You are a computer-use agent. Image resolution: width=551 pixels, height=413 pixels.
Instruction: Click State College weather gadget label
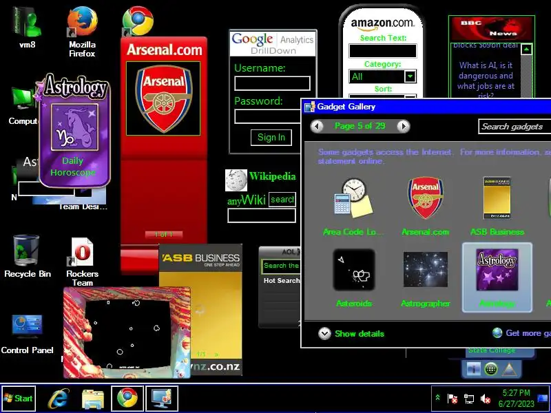(x=491, y=350)
